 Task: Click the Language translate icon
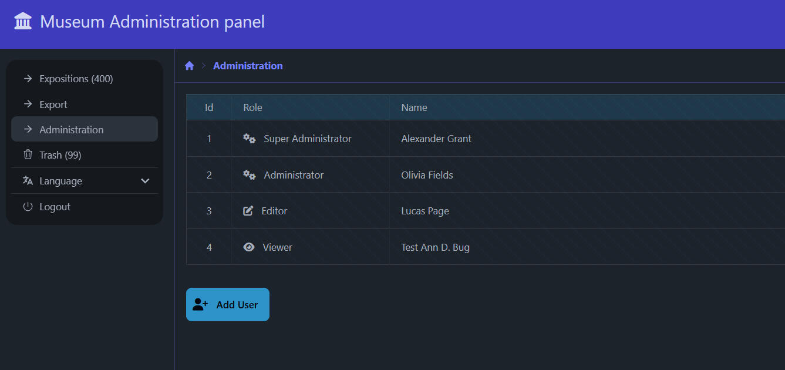pyautogui.click(x=28, y=181)
